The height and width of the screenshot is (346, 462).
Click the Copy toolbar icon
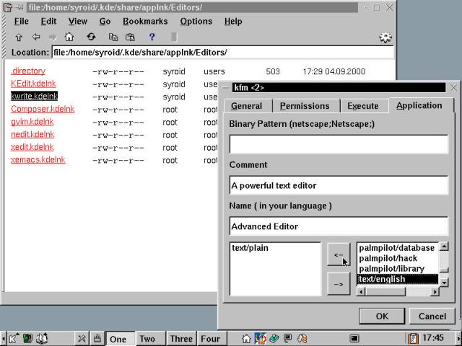[113, 37]
